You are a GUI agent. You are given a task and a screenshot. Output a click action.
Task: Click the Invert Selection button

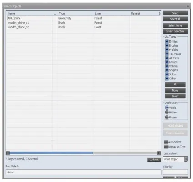click(175, 31)
